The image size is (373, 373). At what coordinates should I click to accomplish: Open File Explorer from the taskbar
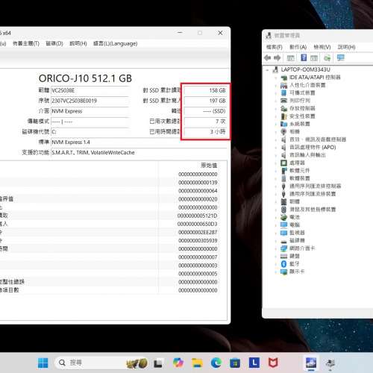(197, 363)
